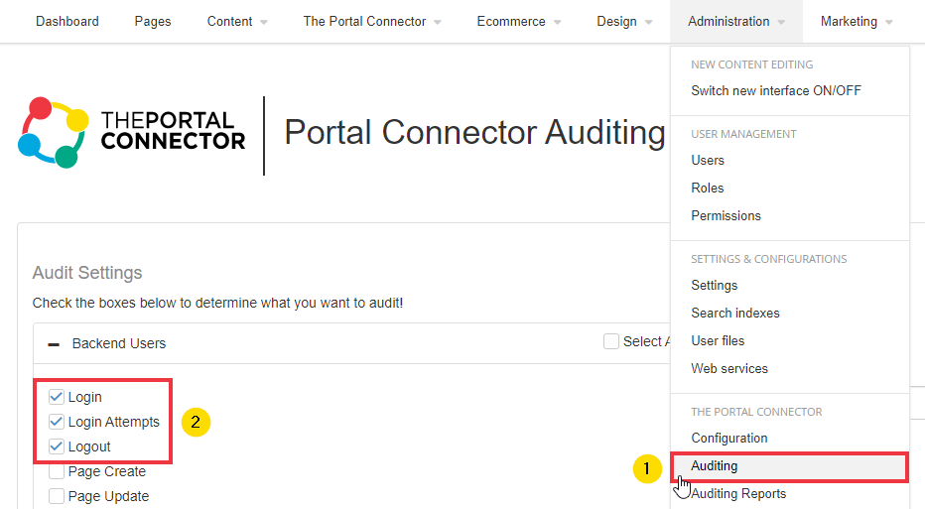Open Users under User Management
The height and width of the screenshot is (509, 925).
coord(708,161)
